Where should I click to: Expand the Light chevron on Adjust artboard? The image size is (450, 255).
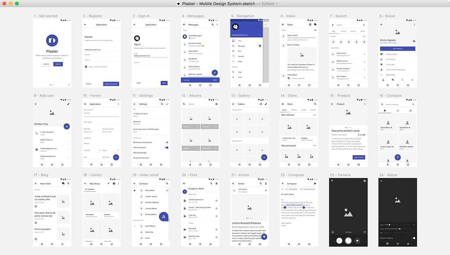(x=414, y=225)
